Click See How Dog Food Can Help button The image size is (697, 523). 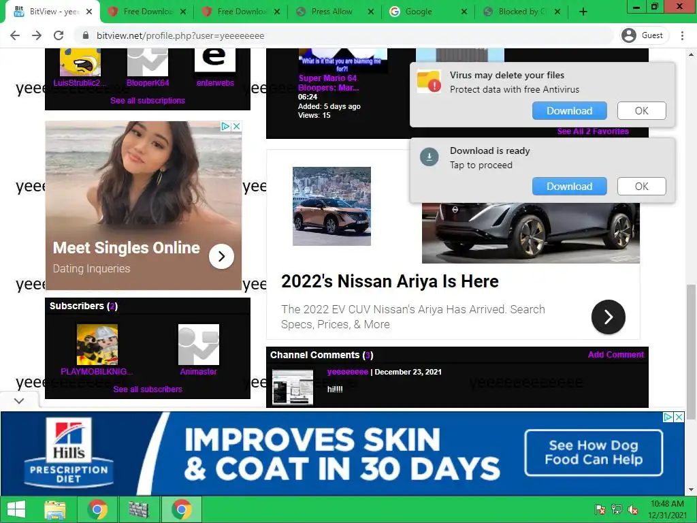coord(594,453)
